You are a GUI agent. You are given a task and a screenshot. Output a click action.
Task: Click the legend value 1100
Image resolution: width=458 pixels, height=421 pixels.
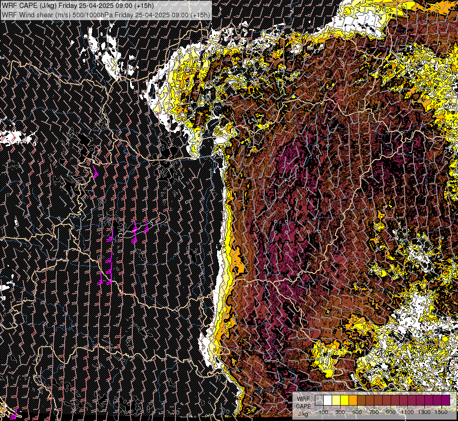tap(407, 412)
